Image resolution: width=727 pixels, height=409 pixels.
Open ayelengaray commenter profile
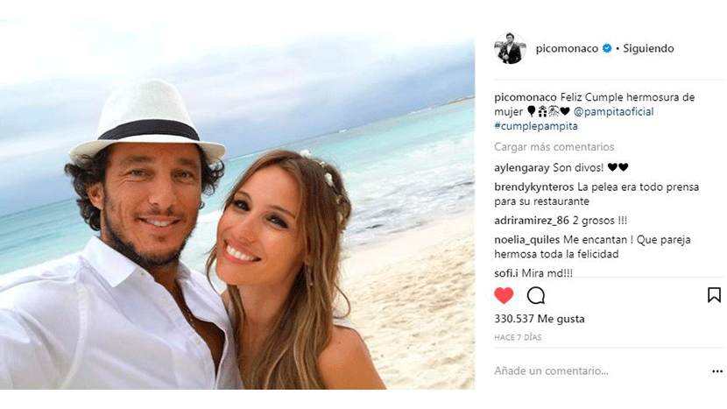pyautogui.click(x=522, y=168)
